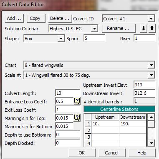159x159 pixels.
Task: Click the Centerline Stations title bar
Action: pyautogui.click(x=119, y=109)
